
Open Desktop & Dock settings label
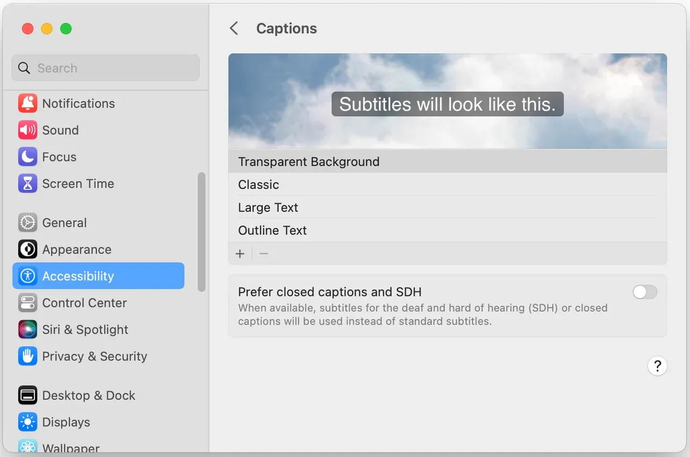click(x=89, y=396)
